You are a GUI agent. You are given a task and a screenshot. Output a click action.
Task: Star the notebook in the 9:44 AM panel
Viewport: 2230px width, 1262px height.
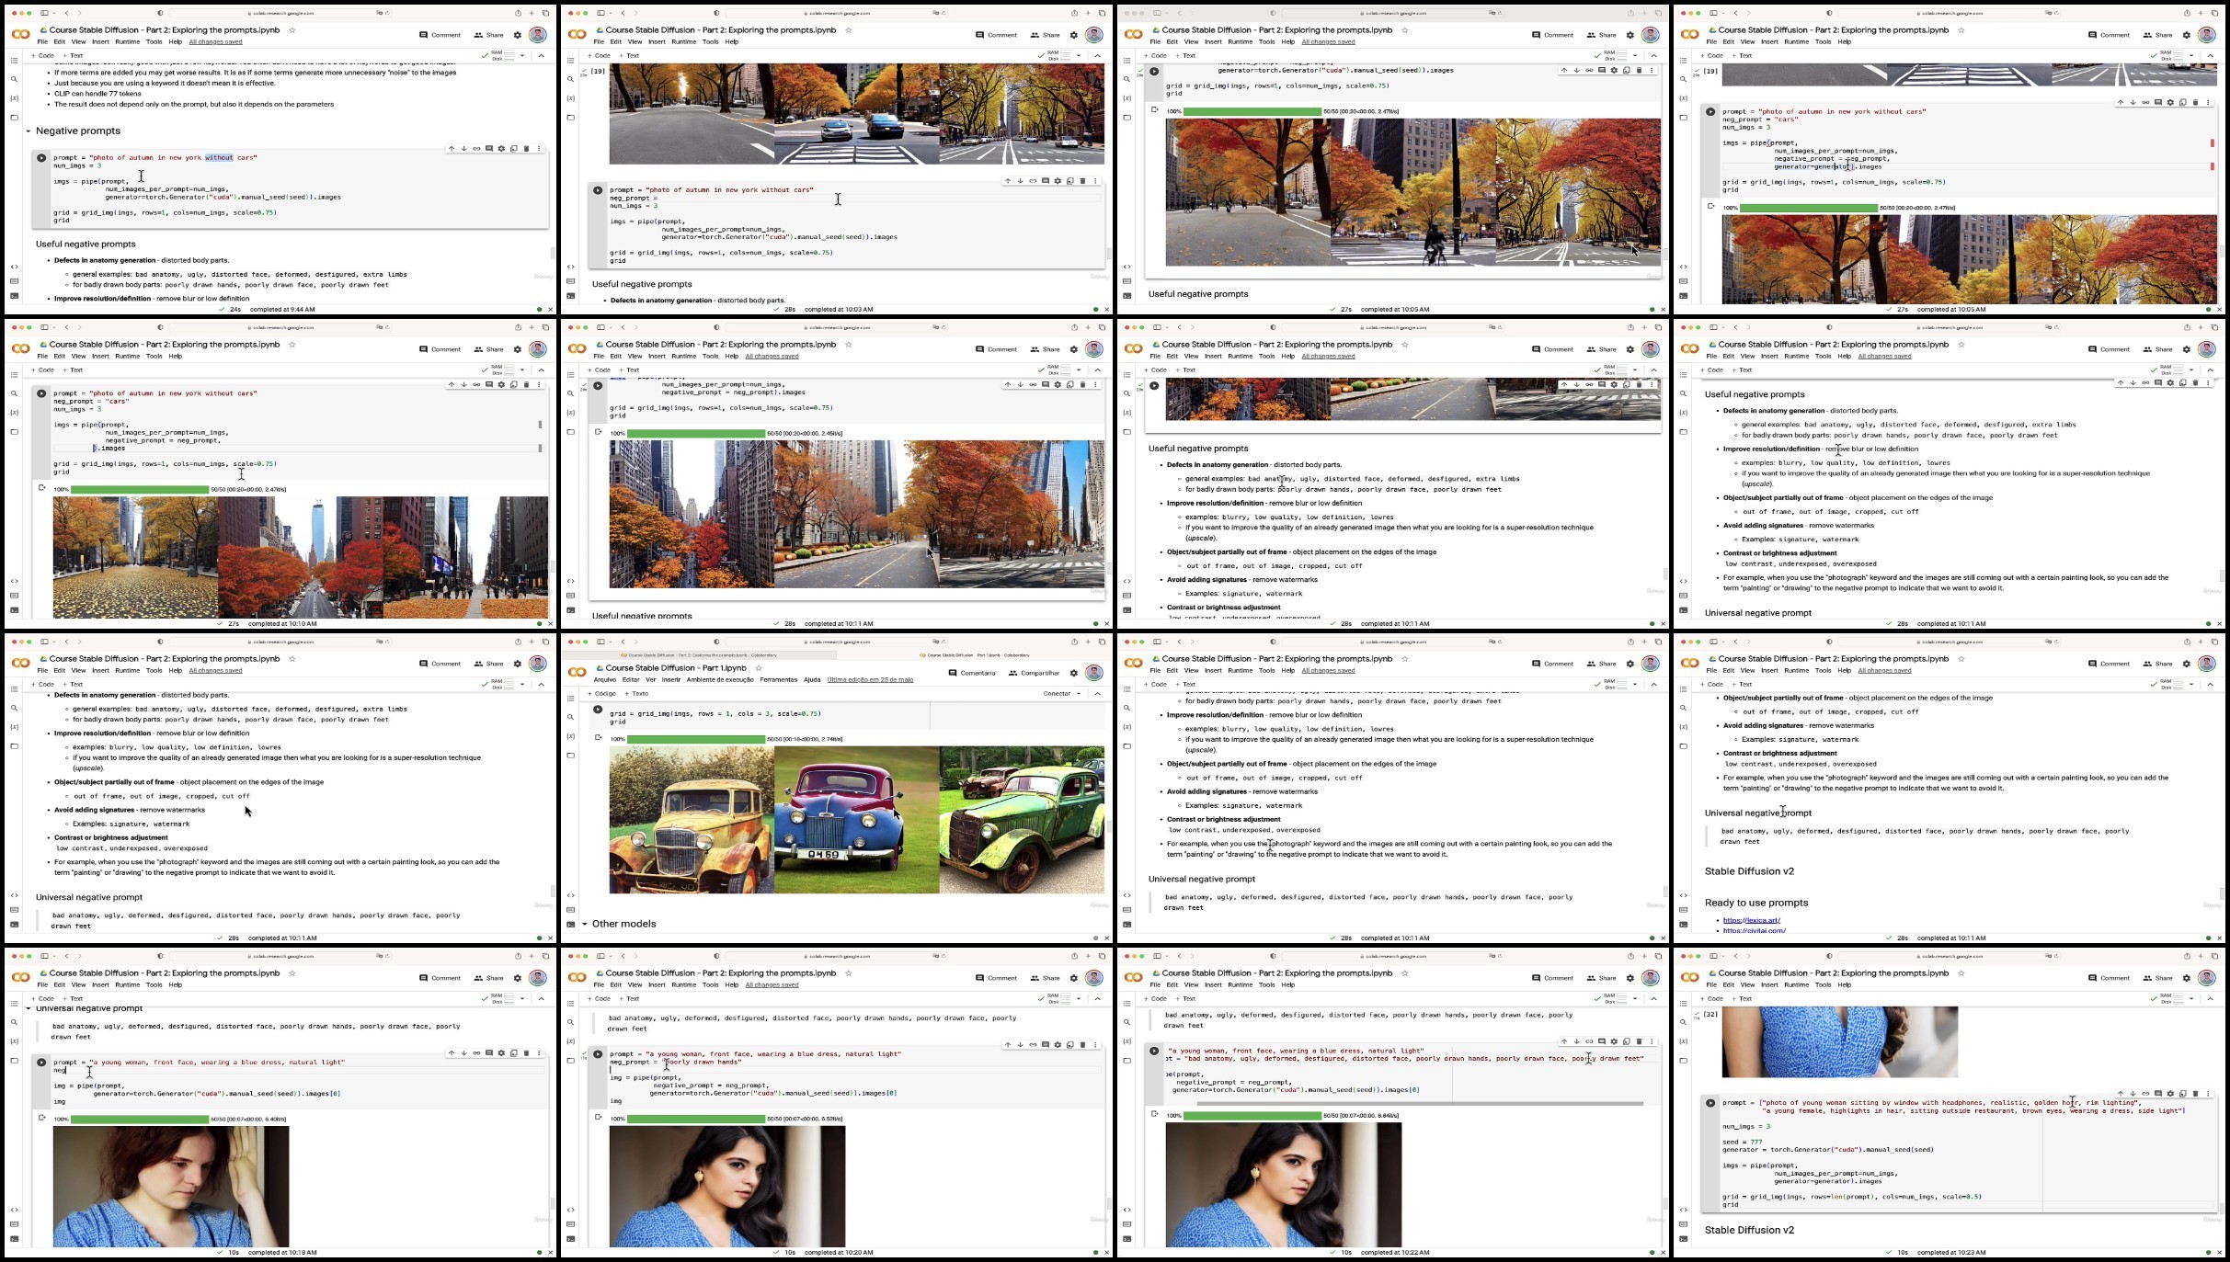pyautogui.click(x=292, y=30)
